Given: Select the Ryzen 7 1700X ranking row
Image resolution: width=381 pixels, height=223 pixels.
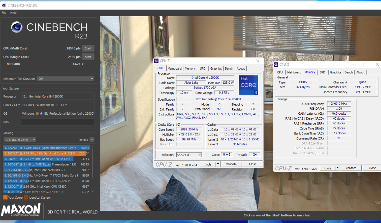Looking at the screenshot, I should click(x=47, y=175).
